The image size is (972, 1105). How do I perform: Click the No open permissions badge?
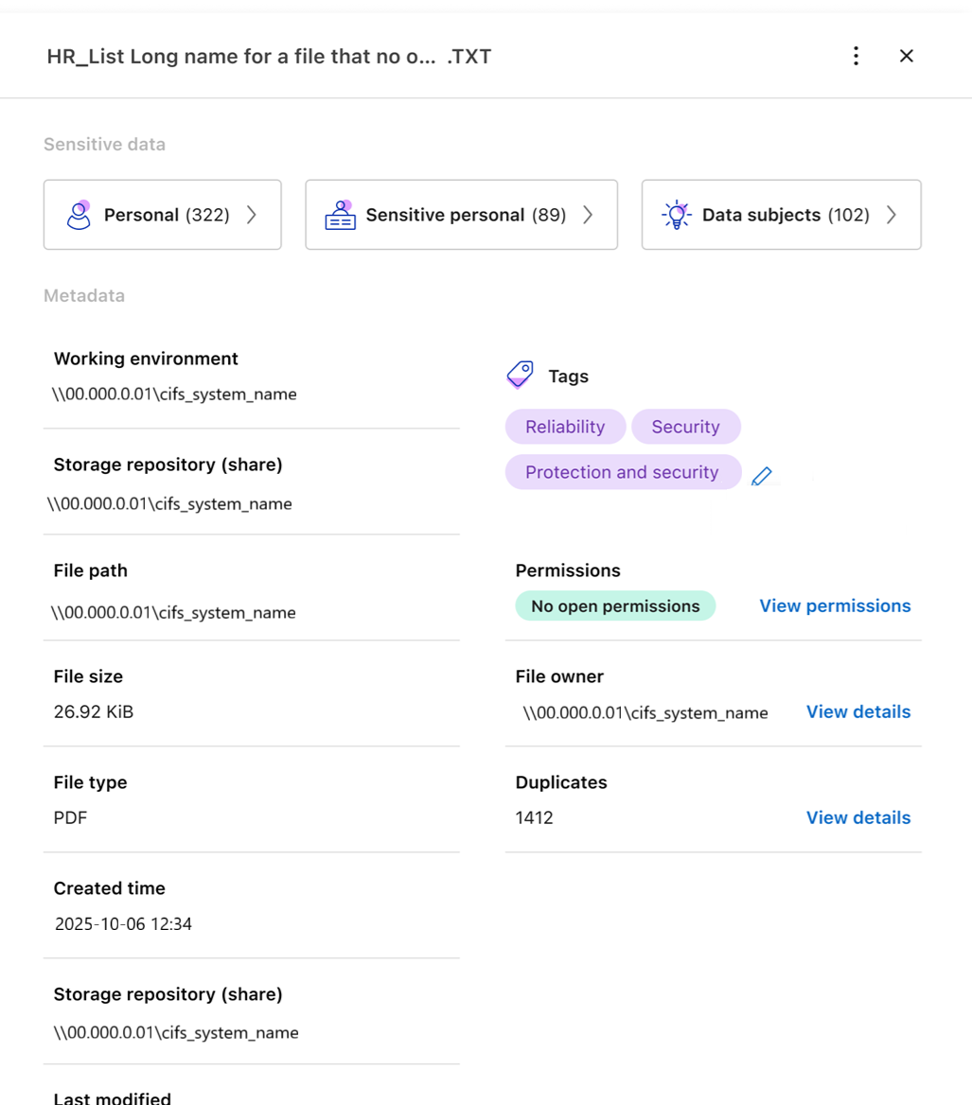click(x=615, y=605)
